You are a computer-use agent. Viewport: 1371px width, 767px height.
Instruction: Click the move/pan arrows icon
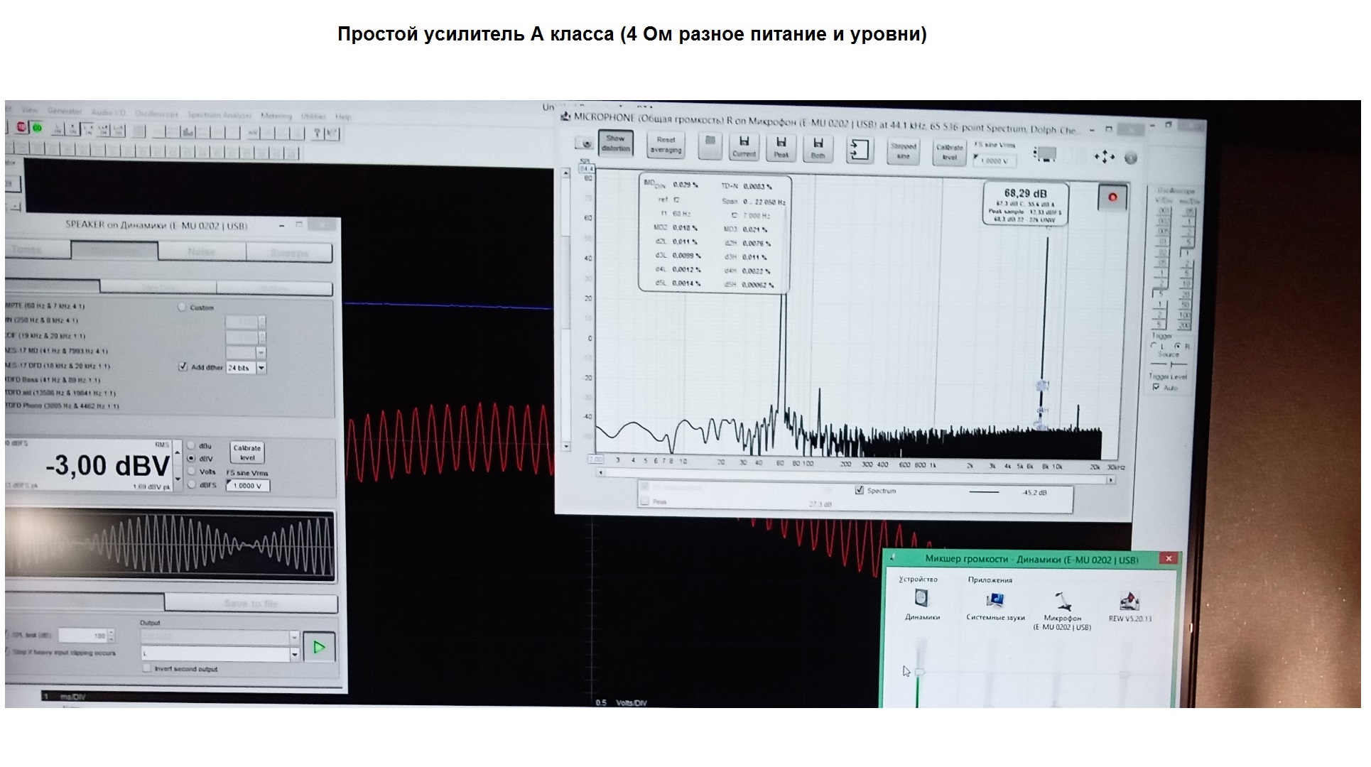click(x=1104, y=157)
